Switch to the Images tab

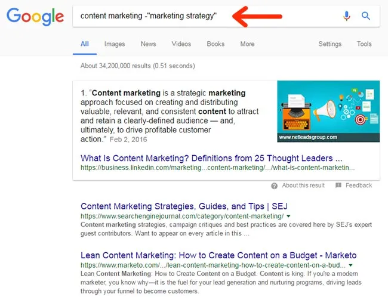point(115,44)
